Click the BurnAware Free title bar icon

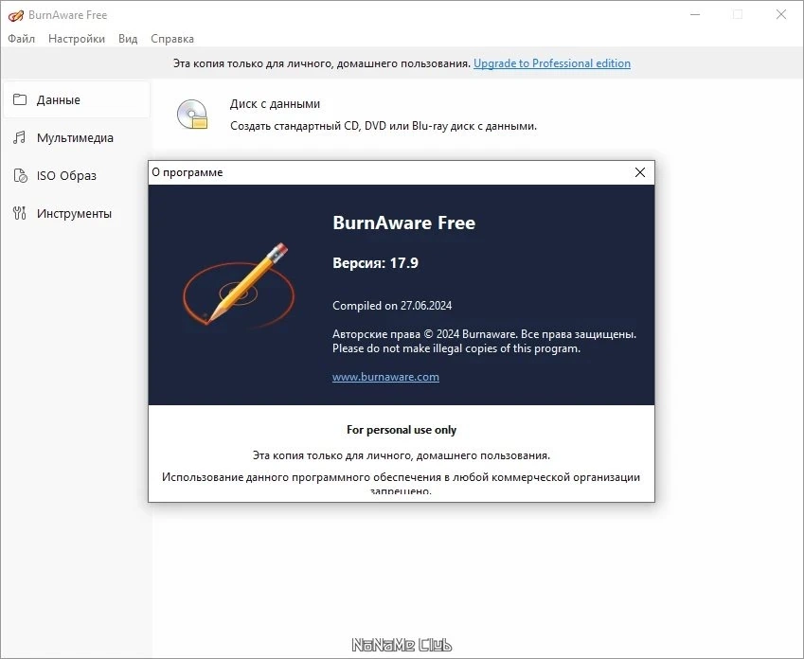coord(15,15)
